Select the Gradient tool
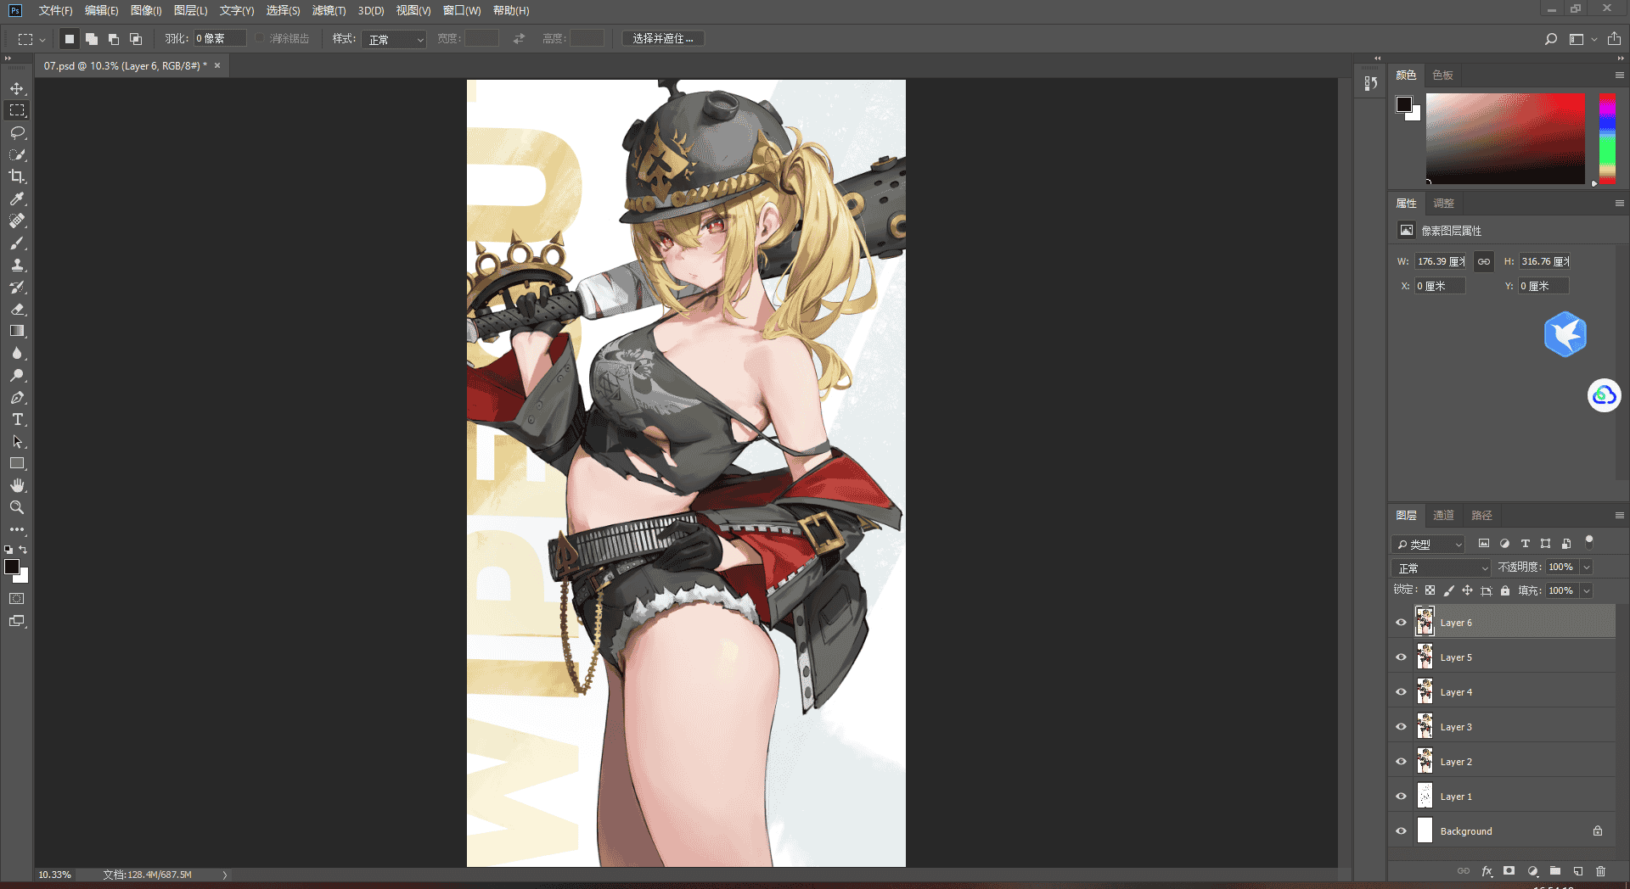 click(17, 331)
